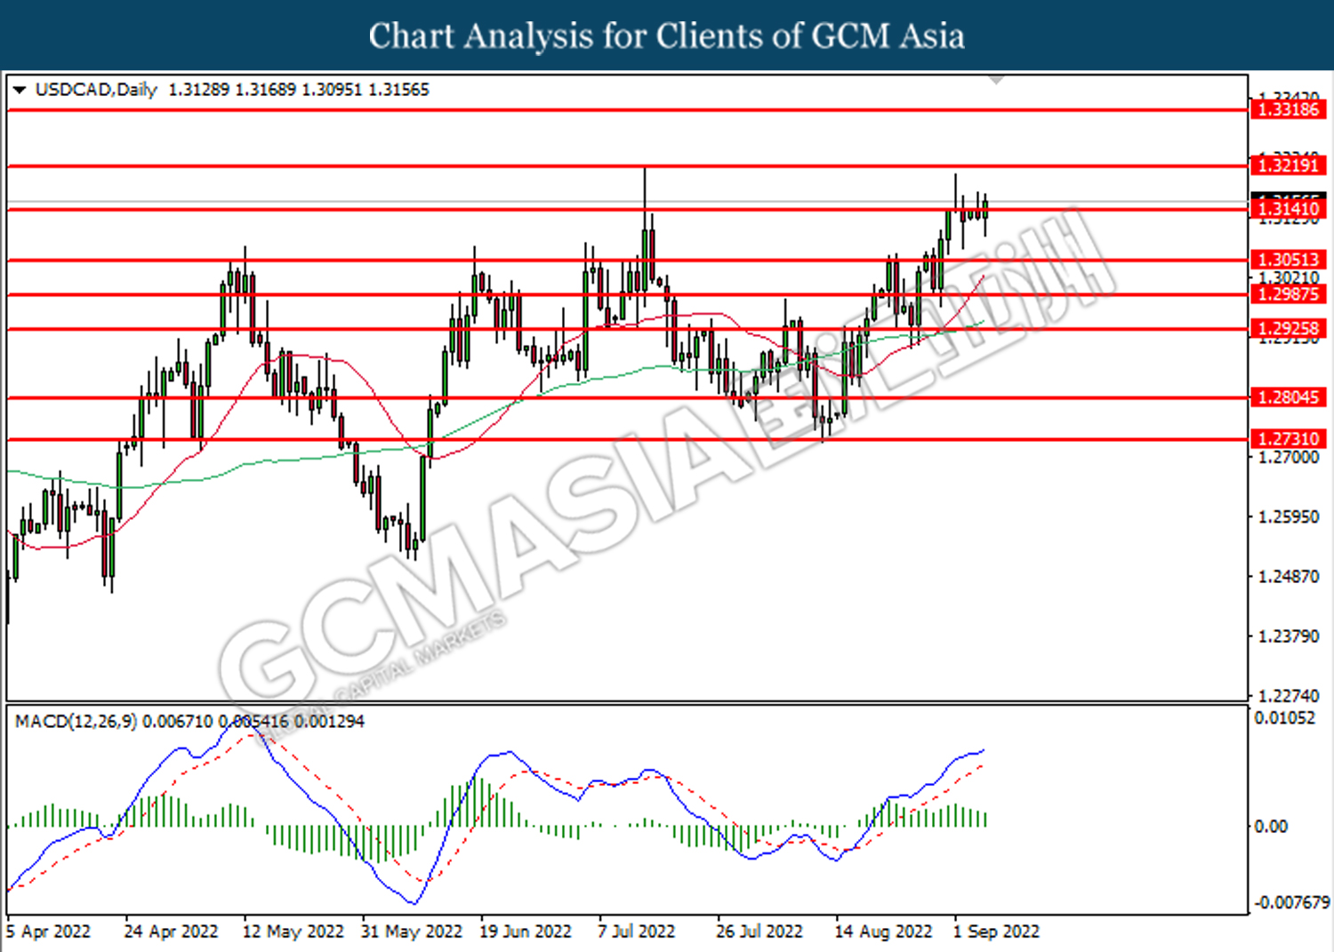1334x952 pixels.
Task: Click the Chart Analysis for Clients title
Action: point(666,36)
